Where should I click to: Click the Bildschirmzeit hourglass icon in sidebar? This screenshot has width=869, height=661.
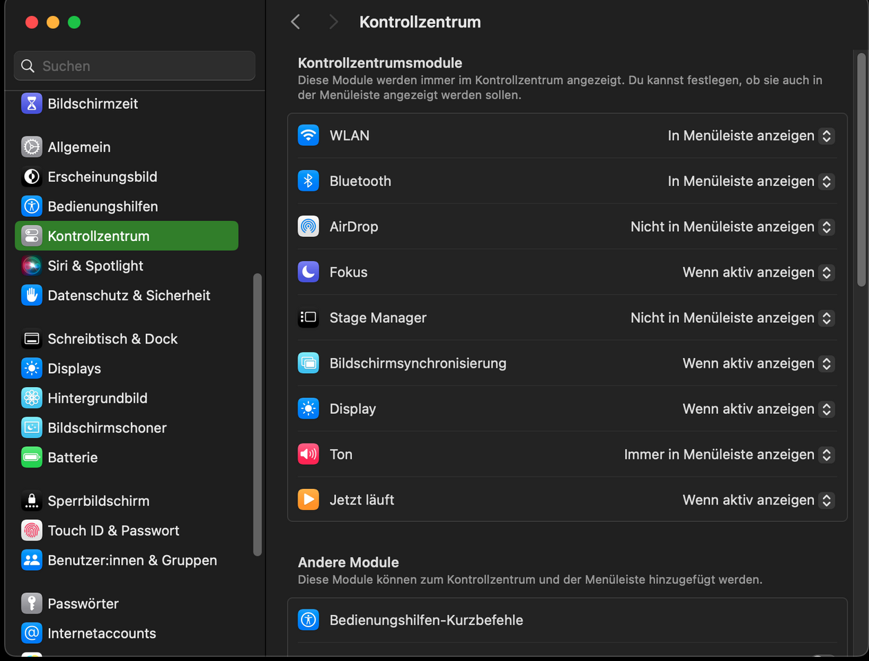pos(32,103)
